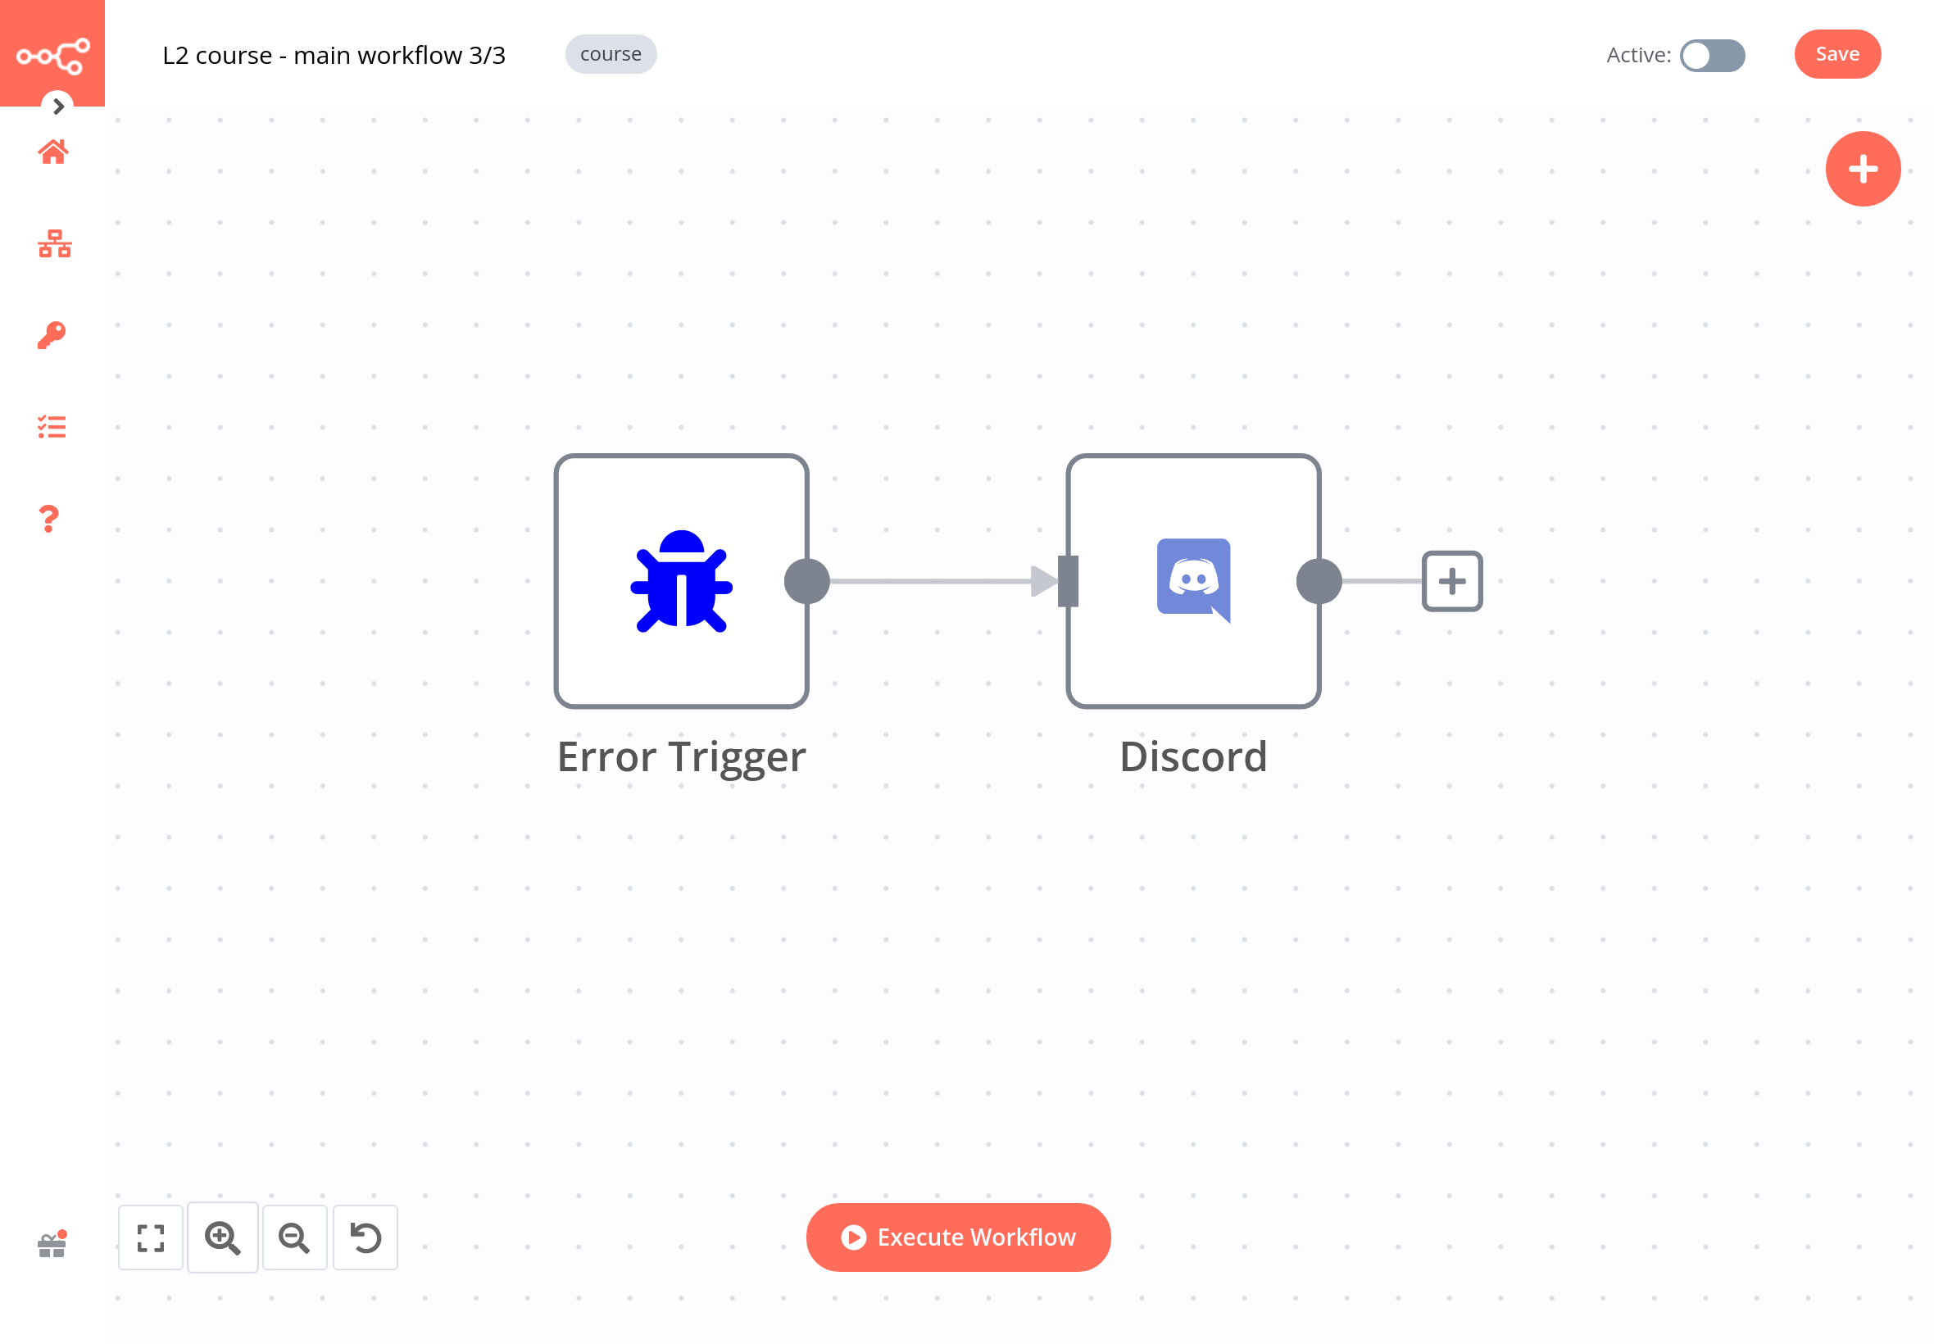Toggle the workflow Active switch
This screenshot has width=1934, height=1344.
tap(1712, 56)
